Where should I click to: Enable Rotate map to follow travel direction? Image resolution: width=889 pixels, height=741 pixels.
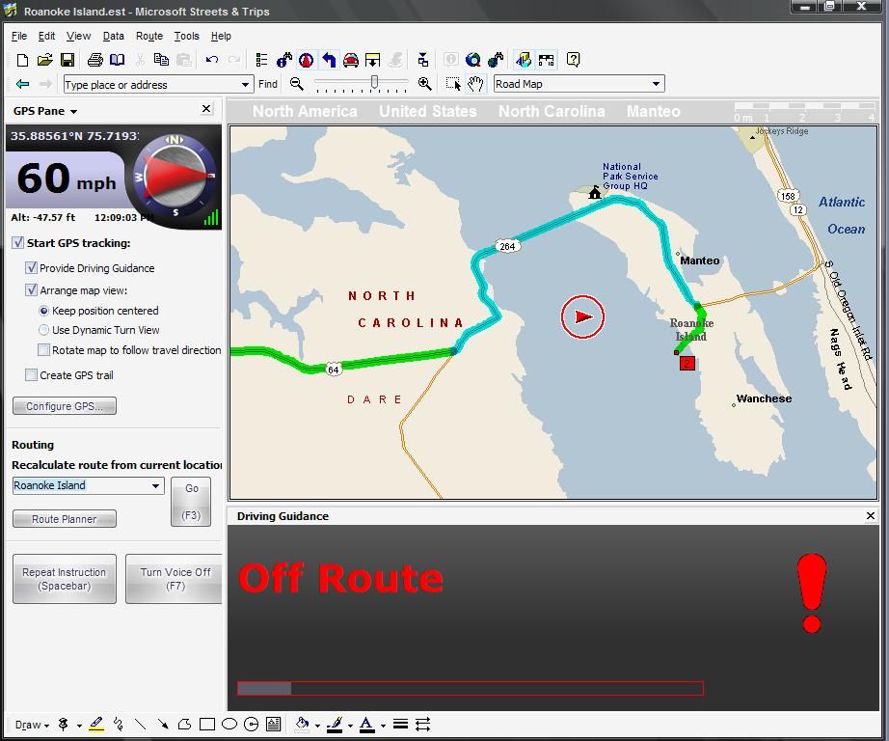tap(43, 350)
